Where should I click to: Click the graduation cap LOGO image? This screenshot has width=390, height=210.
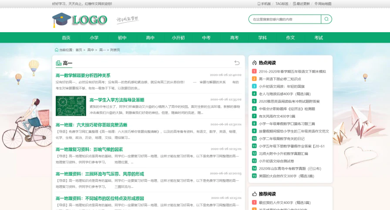tap(80, 20)
